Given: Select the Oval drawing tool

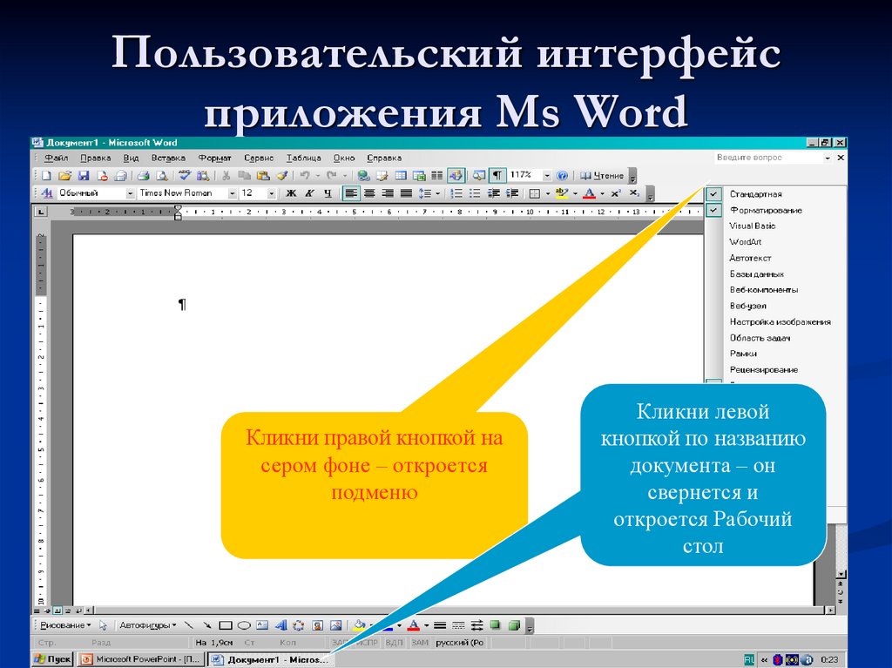Looking at the screenshot, I should [x=244, y=625].
